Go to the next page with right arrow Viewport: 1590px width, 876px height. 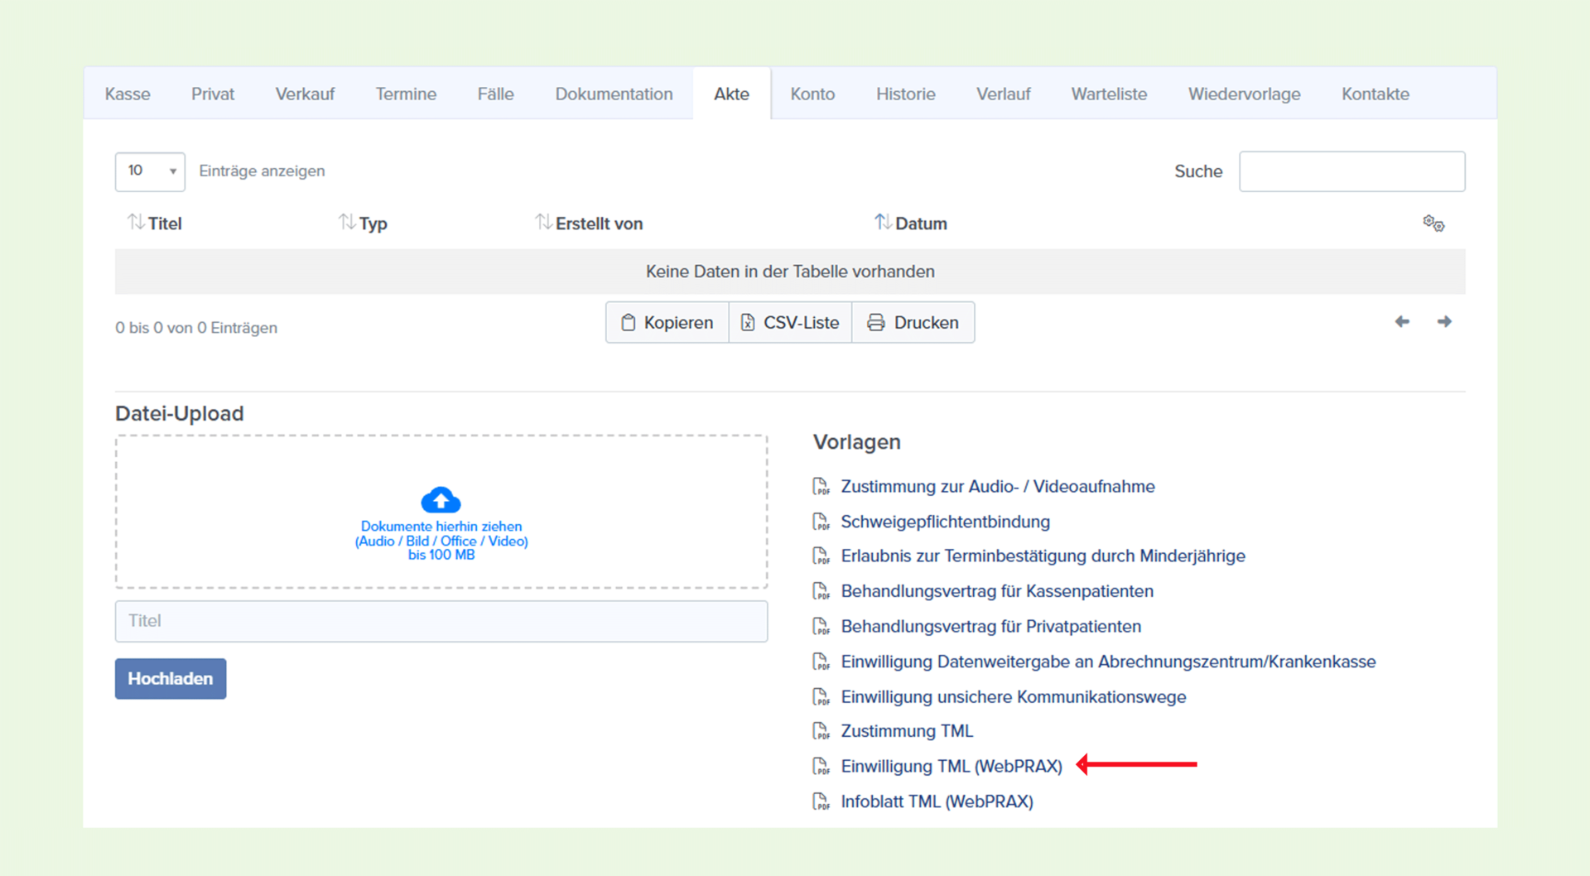(x=1444, y=321)
